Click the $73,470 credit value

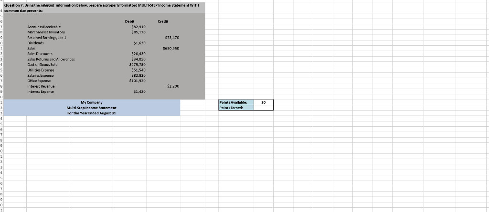171,37
